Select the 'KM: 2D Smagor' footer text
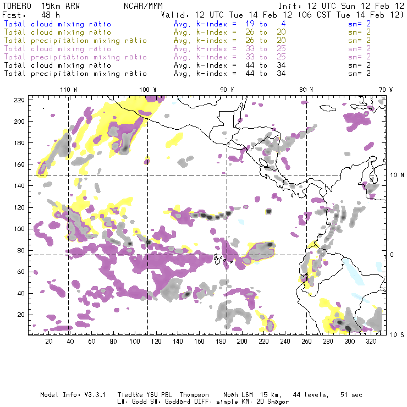The height and width of the screenshot is (407, 407). [x=265, y=402]
